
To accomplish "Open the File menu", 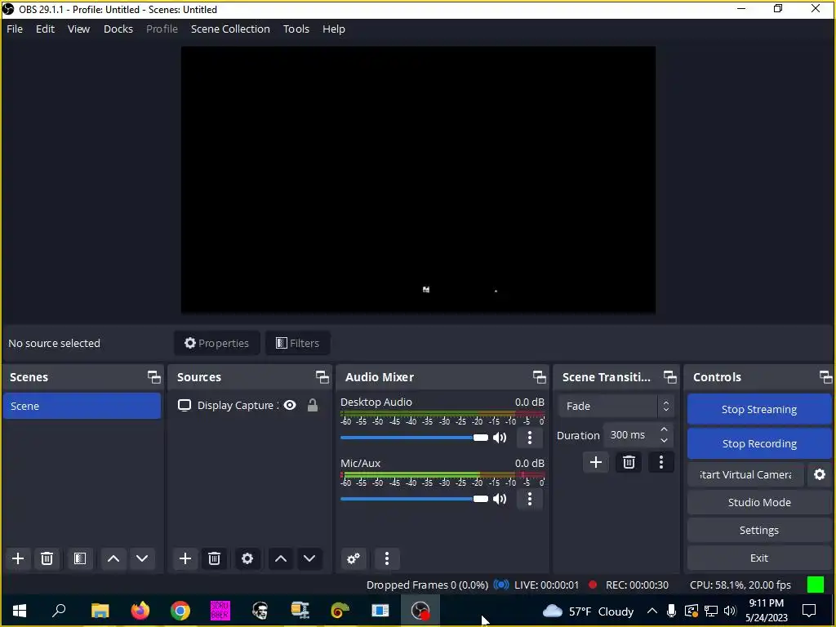I will 15,29.
